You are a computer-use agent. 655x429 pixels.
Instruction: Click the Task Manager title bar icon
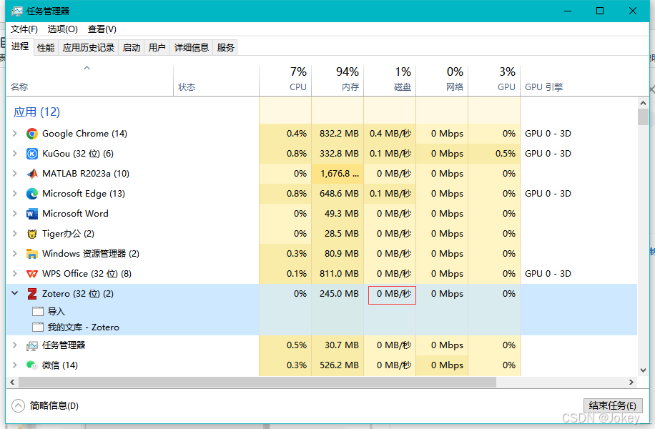point(17,11)
